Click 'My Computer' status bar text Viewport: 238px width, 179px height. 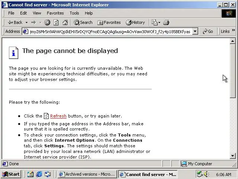point(200,164)
